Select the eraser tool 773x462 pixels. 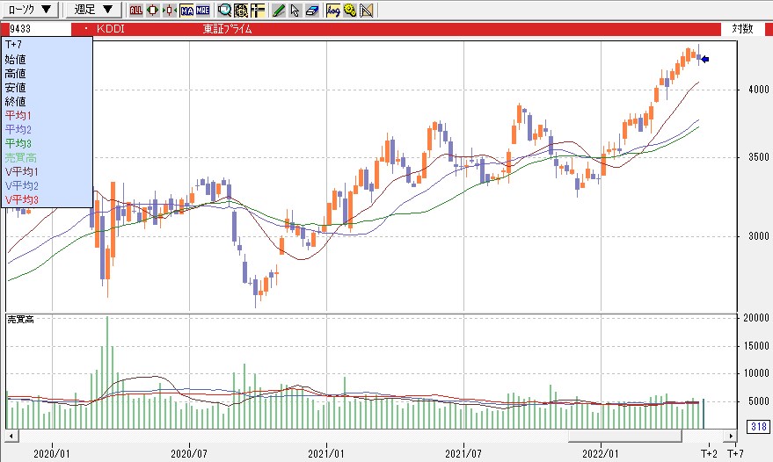311,11
